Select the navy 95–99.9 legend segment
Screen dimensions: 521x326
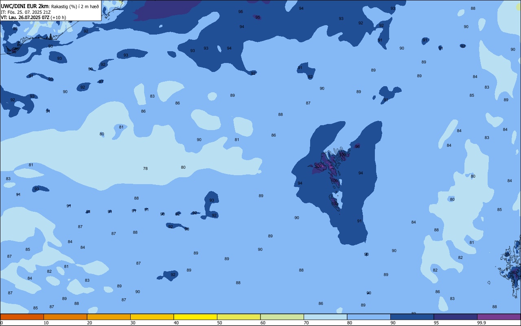455,317
